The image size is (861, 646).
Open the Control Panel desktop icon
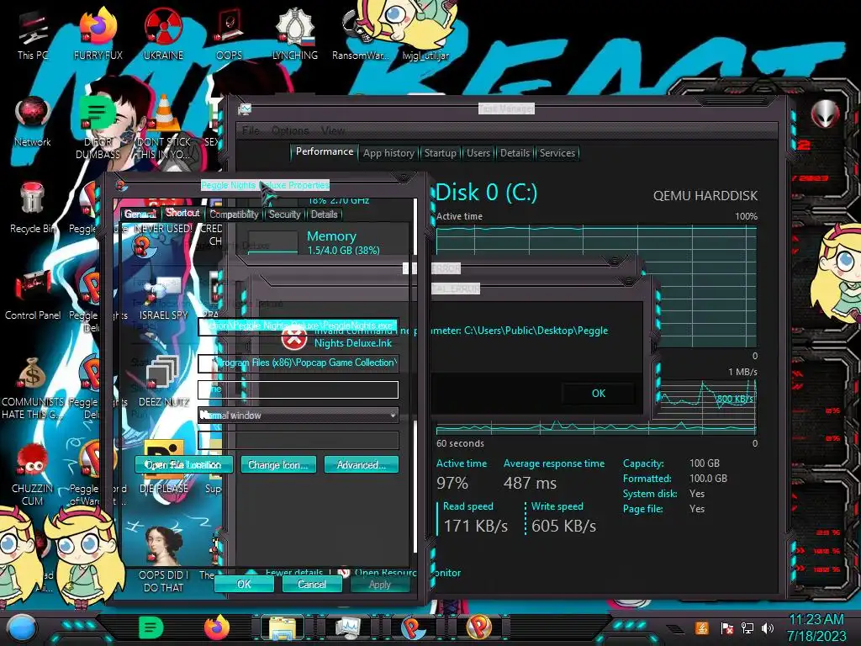33,295
